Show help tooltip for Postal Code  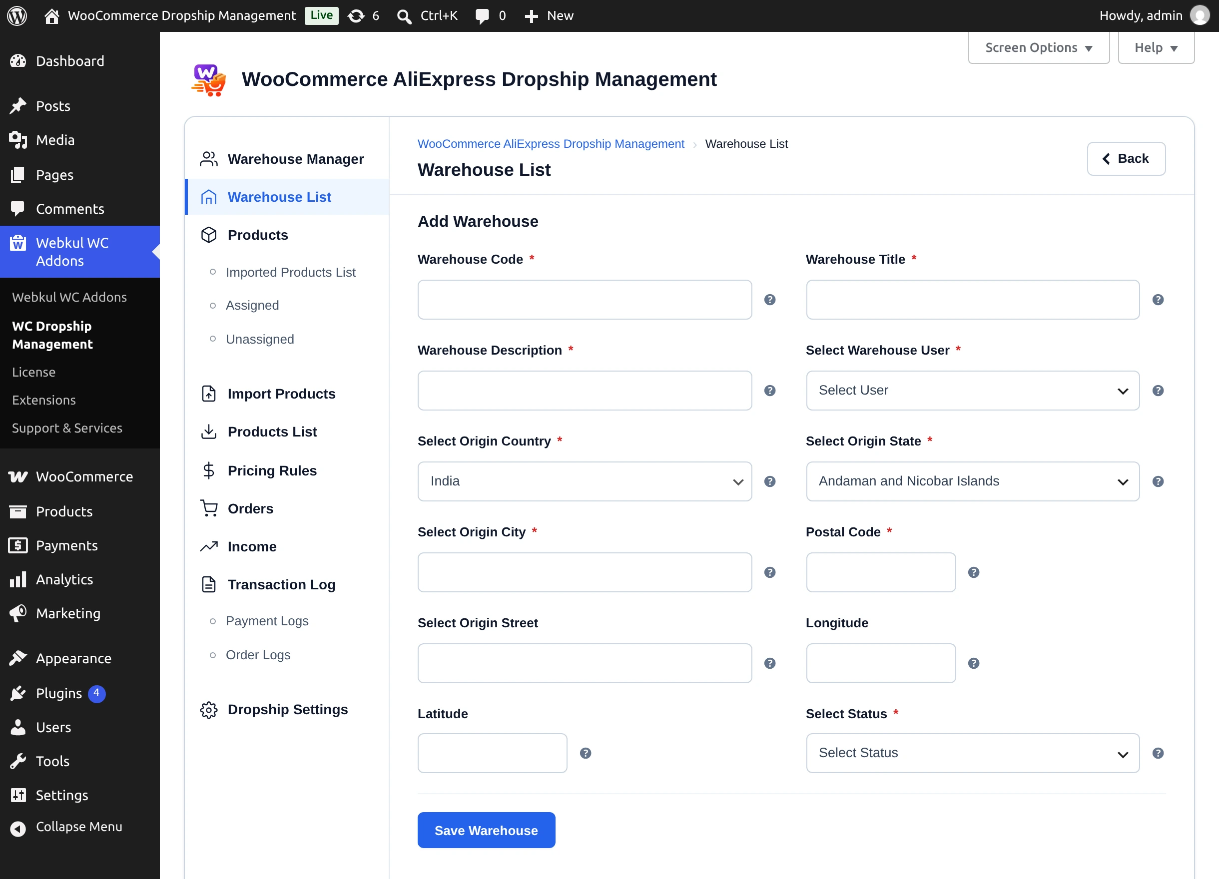[973, 572]
